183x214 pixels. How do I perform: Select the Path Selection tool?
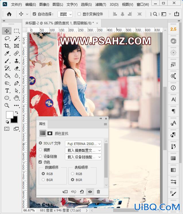coord(16,91)
